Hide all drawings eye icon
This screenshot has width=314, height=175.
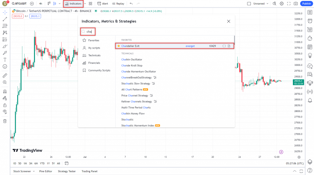[x=5, y=112]
